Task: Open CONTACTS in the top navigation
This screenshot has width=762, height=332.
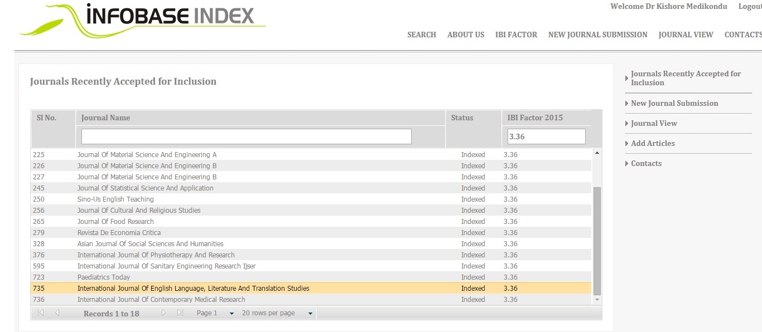Action: point(743,35)
